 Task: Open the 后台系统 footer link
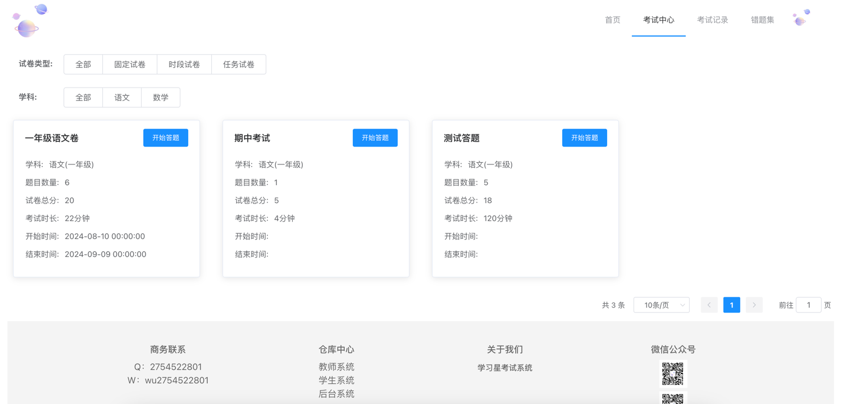coord(336,393)
